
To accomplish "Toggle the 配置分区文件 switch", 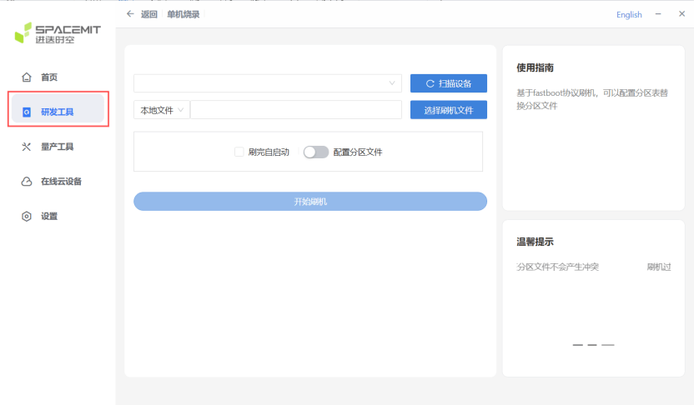I will 315,152.
